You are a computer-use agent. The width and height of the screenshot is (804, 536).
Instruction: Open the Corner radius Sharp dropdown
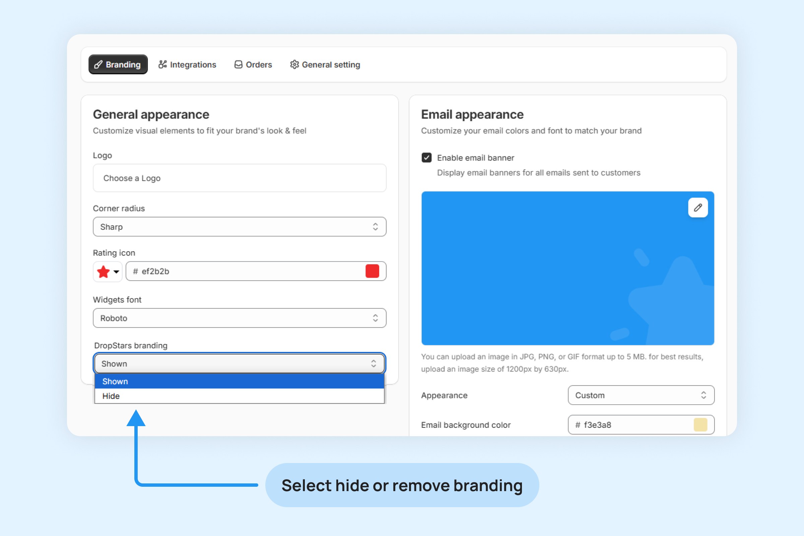point(239,227)
